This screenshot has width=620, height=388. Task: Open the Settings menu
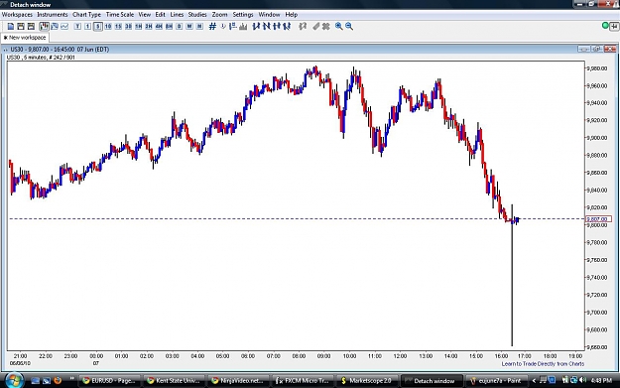click(x=243, y=15)
